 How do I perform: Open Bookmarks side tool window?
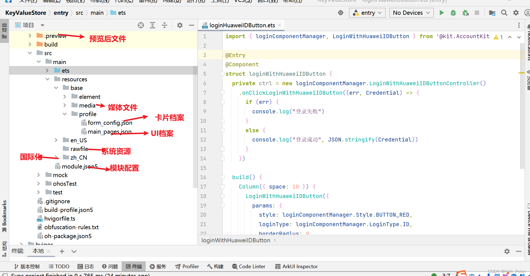coord(4,216)
